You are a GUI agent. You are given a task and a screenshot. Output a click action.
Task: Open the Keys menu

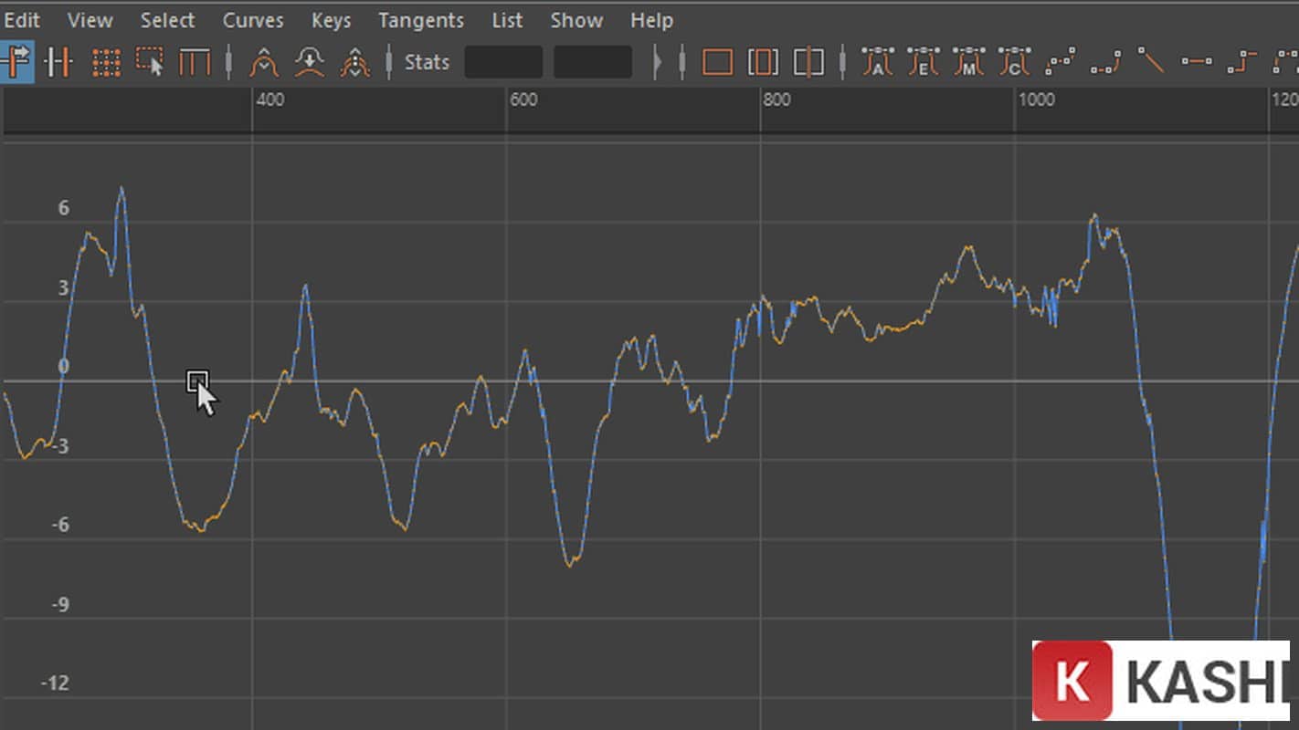[331, 20]
